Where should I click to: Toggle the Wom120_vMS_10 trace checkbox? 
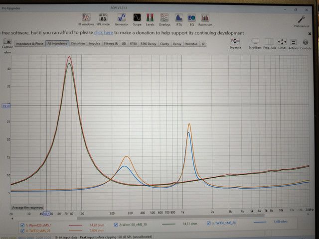(116, 225)
